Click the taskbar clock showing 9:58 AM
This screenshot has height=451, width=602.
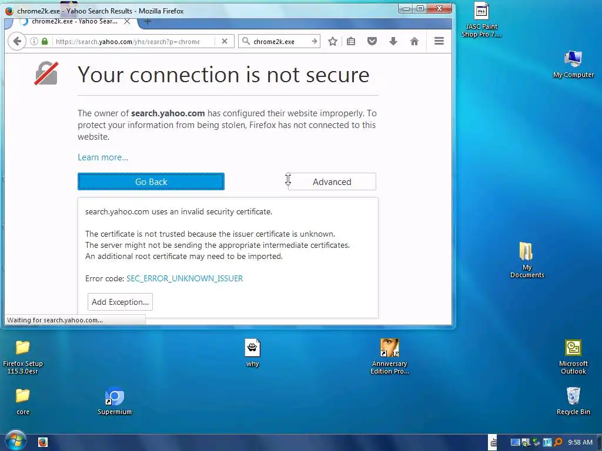580,442
